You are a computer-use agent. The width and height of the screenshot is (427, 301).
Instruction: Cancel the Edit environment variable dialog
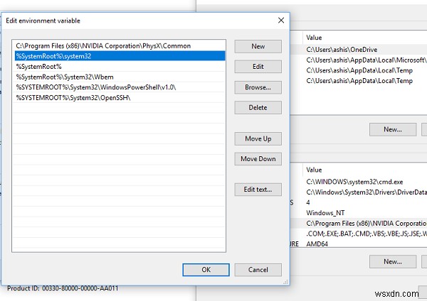coord(258,270)
